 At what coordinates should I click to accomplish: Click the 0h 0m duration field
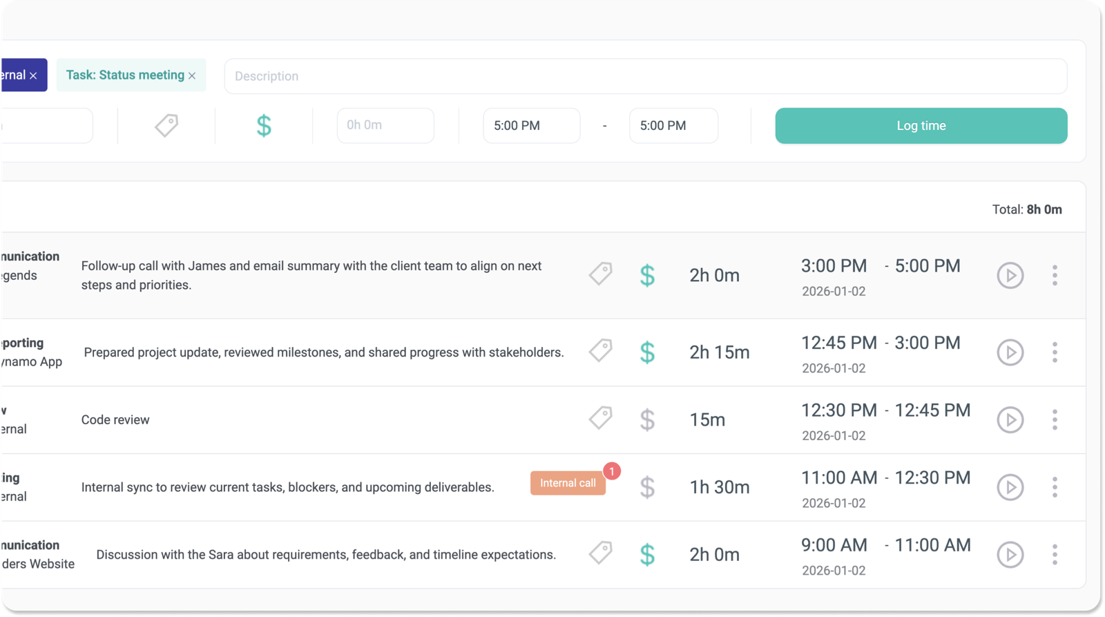[x=385, y=125]
